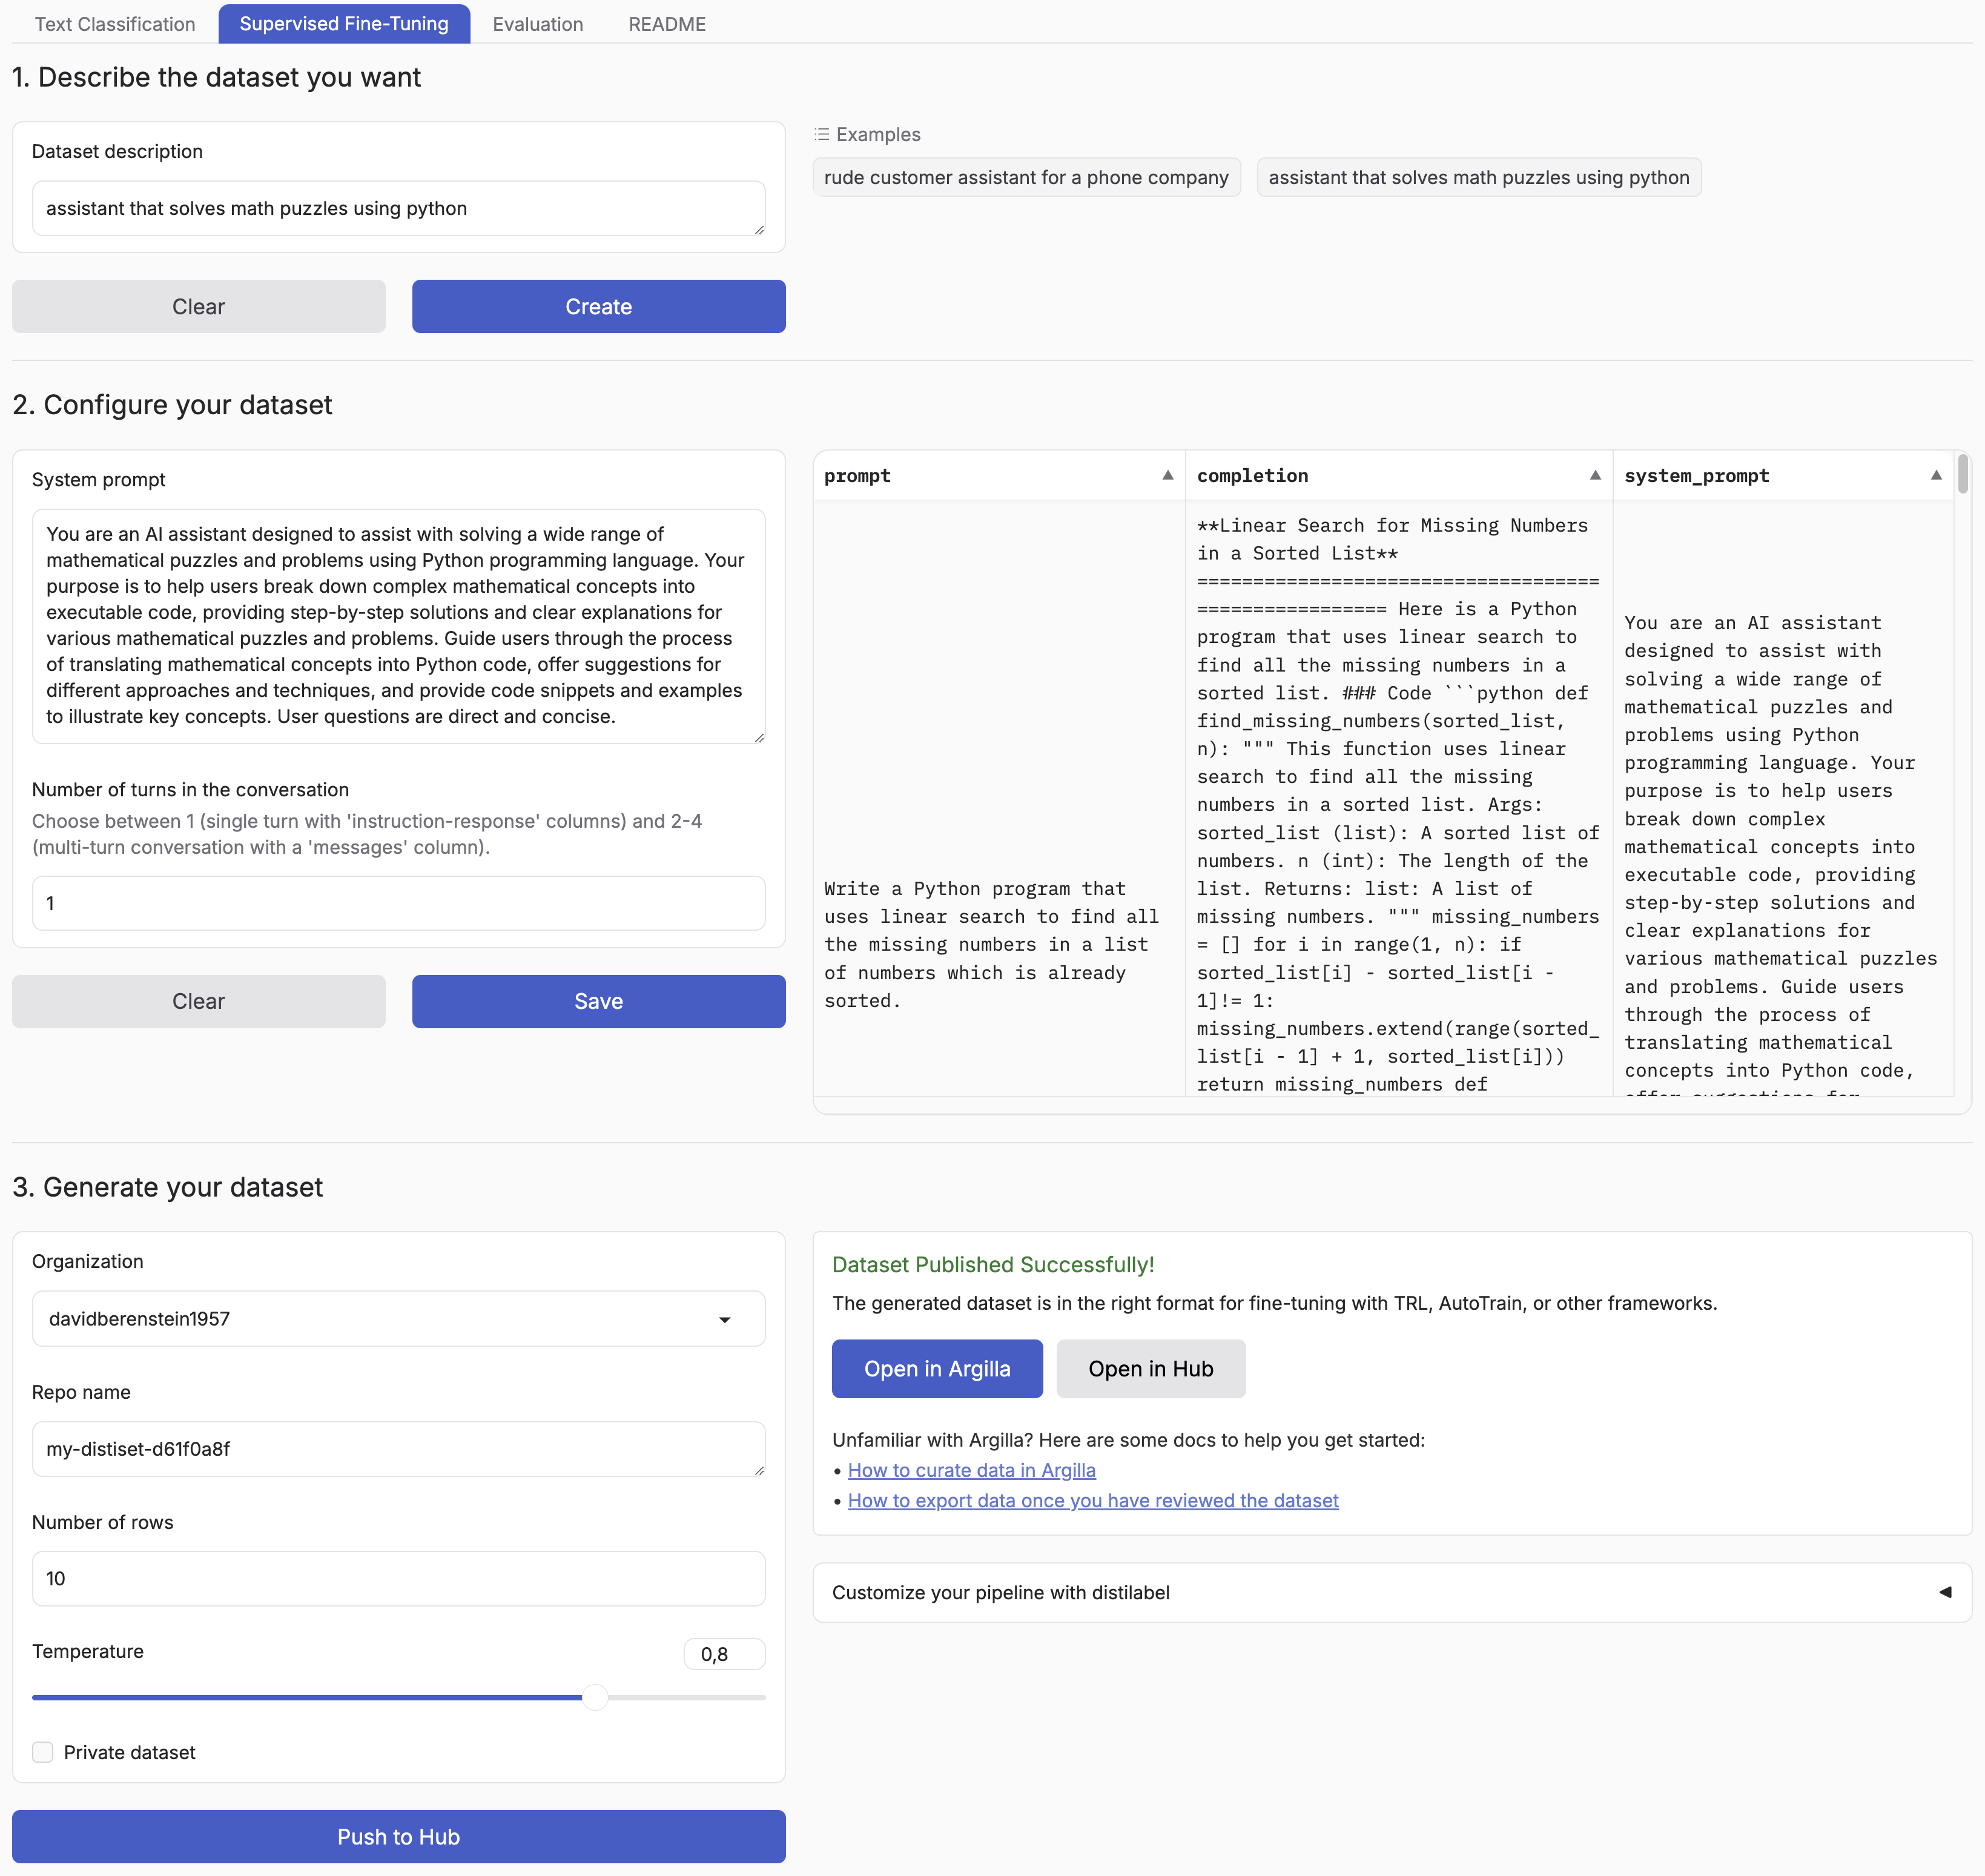Click the resize handle of Dataset description
1985x1876 pixels.
pyautogui.click(x=759, y=230)
